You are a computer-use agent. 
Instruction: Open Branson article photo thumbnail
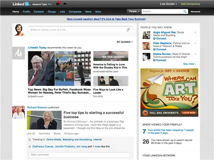tap(44, 120)
